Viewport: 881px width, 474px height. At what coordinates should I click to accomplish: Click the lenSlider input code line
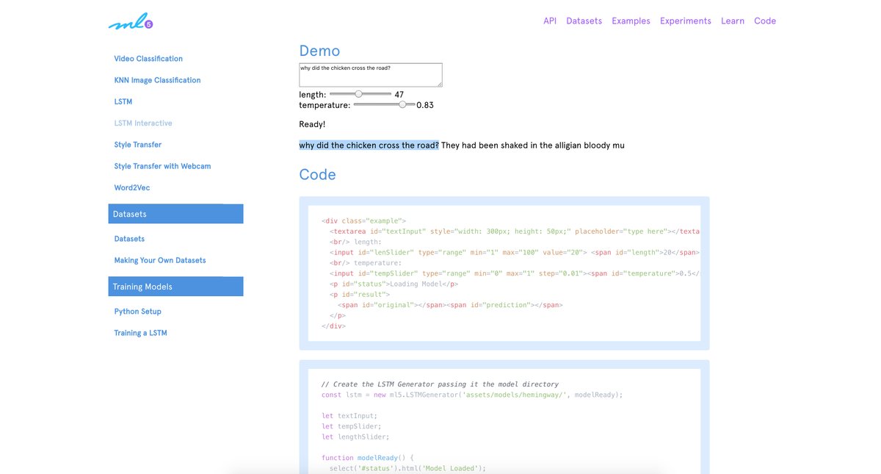[515, 252]
